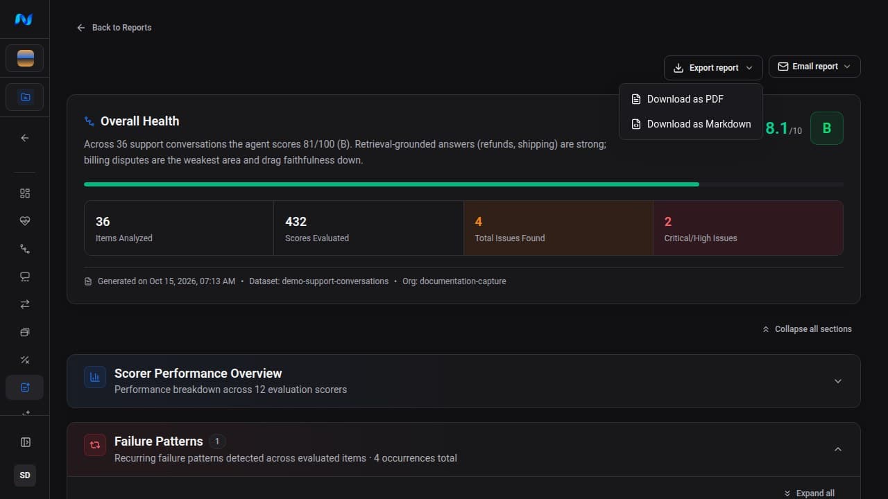Open the stacked layers icon in sidebar
This screenshot has width=888, height=499.
25,332
